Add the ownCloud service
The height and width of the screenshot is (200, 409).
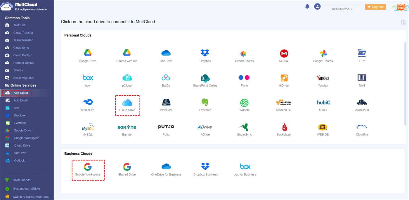[x=362, y=105]
